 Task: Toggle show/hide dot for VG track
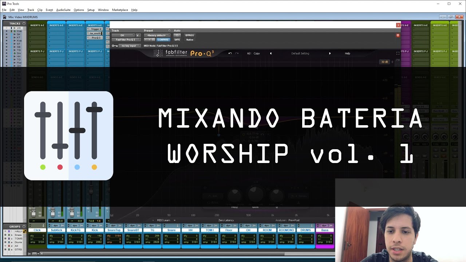pyautogui.click(x=6, y=28)
